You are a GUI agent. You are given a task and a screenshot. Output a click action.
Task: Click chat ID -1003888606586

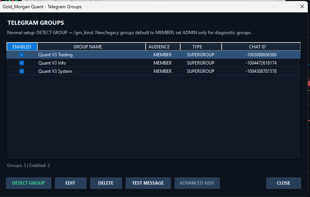pyautogui.click(x=261, y=55)
